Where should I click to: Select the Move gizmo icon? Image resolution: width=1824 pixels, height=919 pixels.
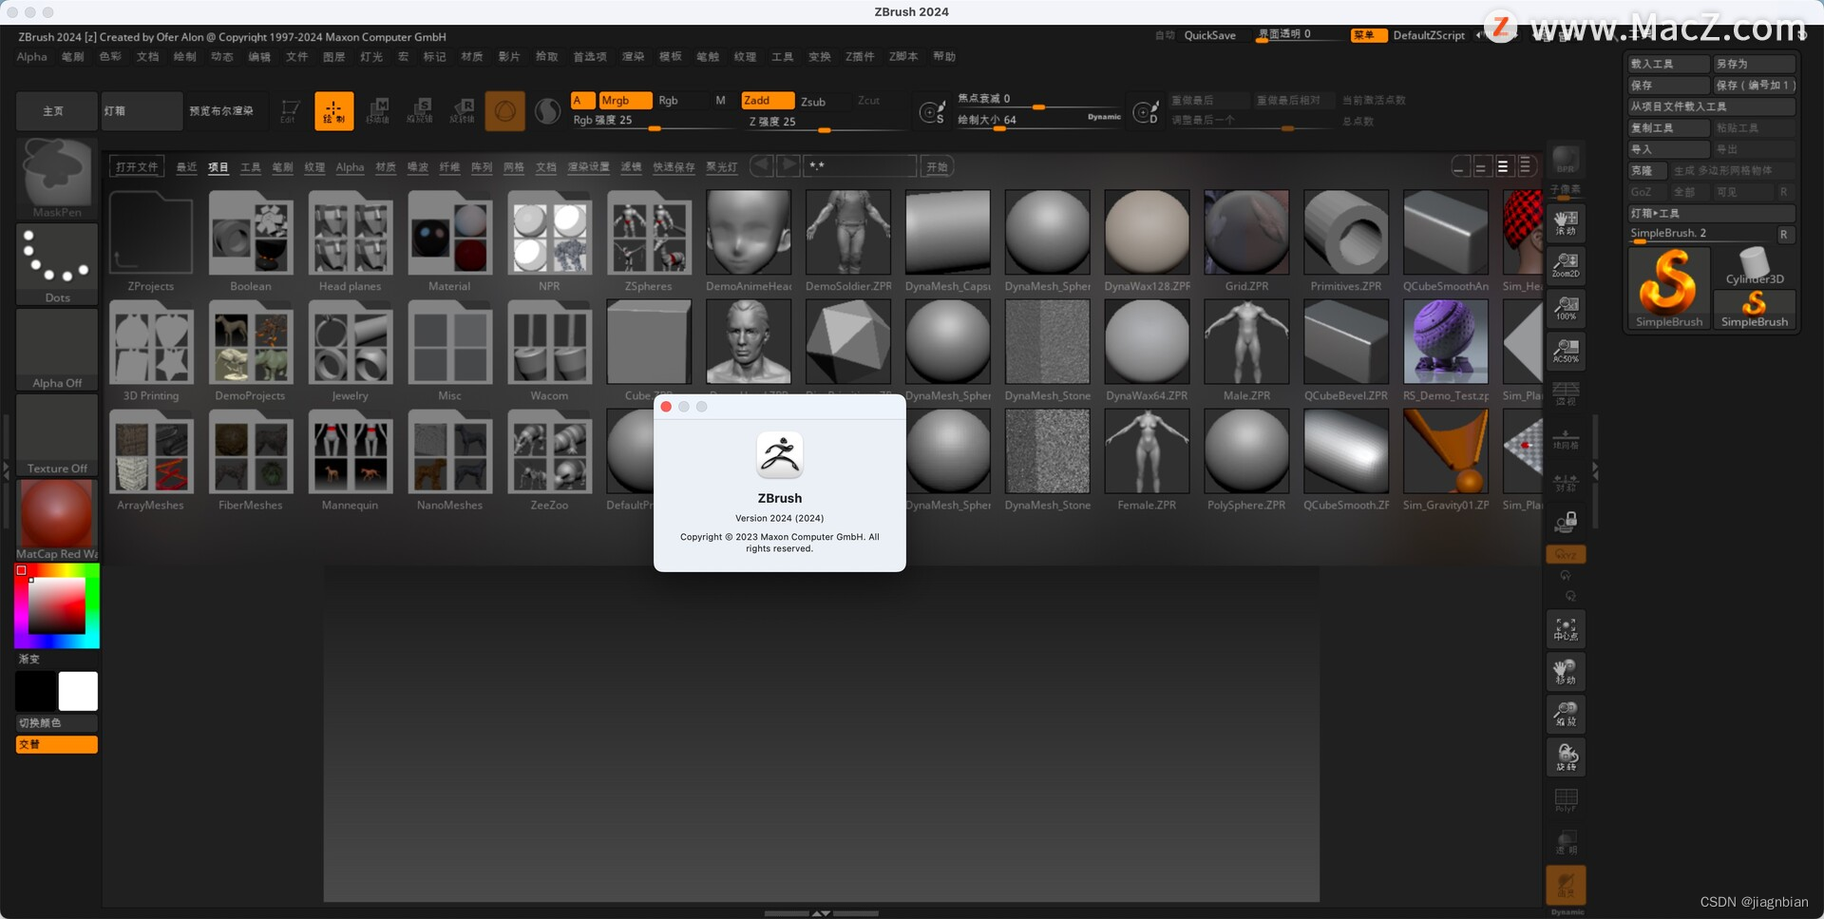377,110
